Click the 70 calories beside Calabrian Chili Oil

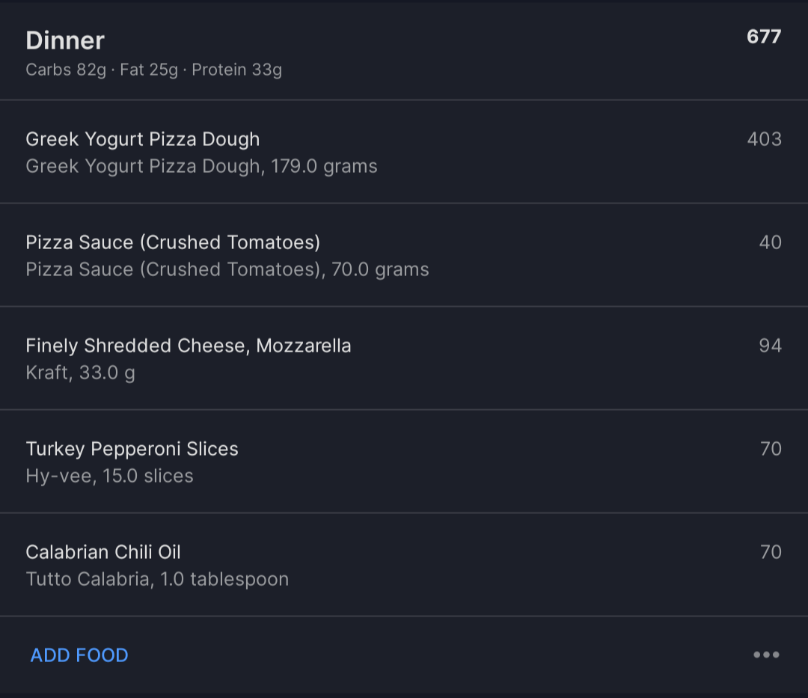pyautogui.click(x=771, y=552)
